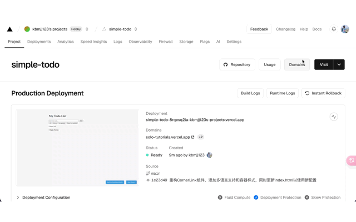
Task: Open the dropdown arrow beside Visit
Action: click(339, 64)
